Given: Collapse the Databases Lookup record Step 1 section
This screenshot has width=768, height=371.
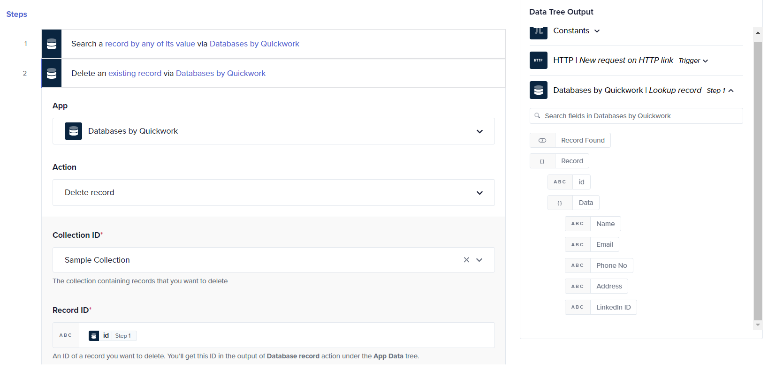Looking at the screenshot, I should click(x=731, y=91).
